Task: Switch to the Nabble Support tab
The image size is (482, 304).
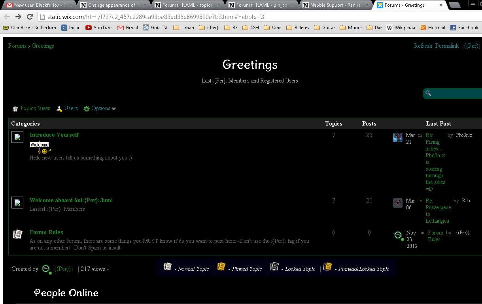Action: click(335, 5)
